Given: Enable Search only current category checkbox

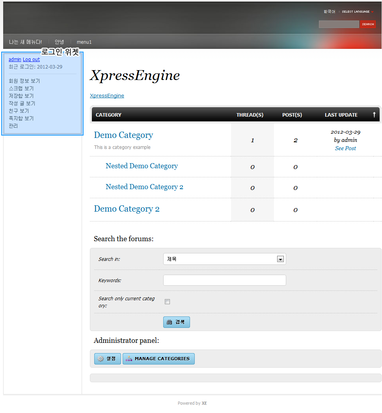Looking at the screenshot, I should click(167, 302).
